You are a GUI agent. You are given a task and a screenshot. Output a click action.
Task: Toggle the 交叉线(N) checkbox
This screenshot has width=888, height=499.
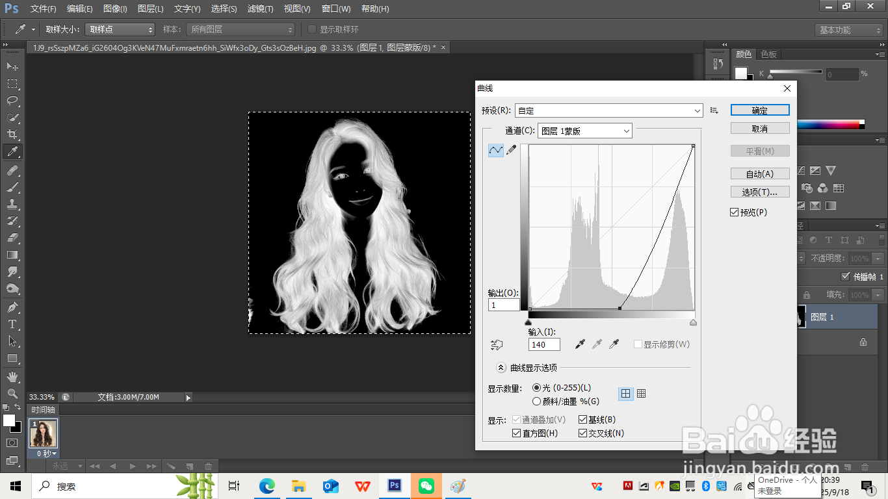pos(582,433)
